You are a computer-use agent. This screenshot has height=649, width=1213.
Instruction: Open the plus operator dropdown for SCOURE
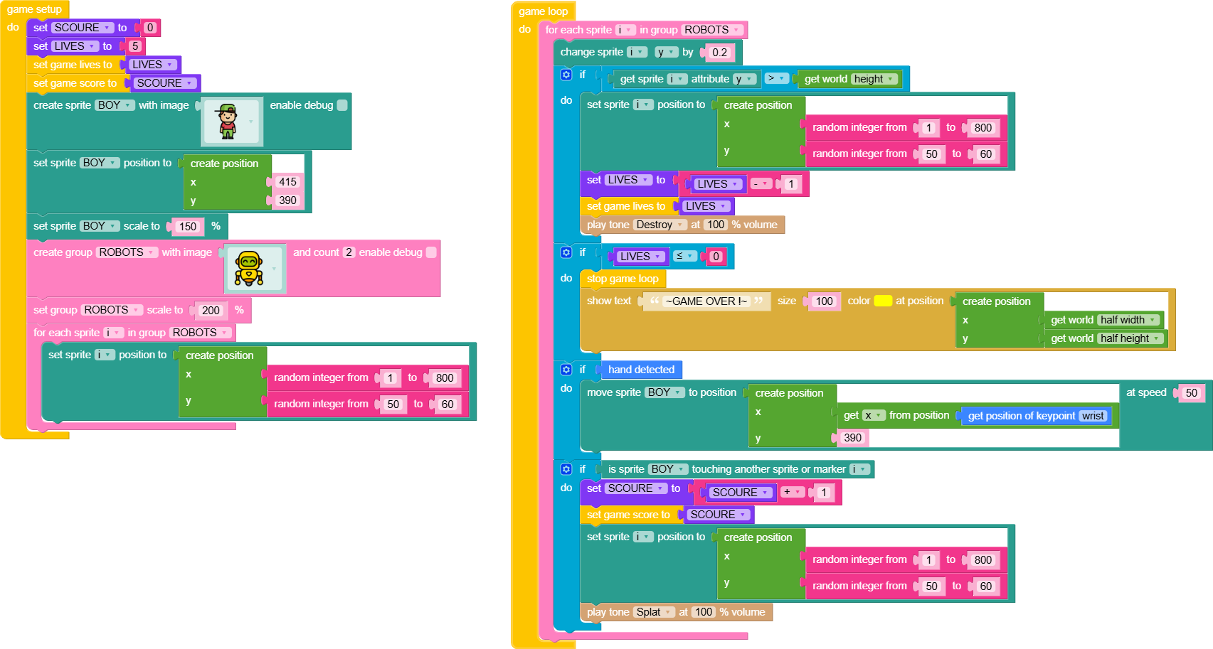coord(792,492)
